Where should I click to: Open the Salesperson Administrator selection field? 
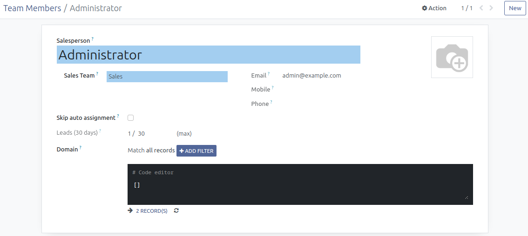tap(208, 55)
